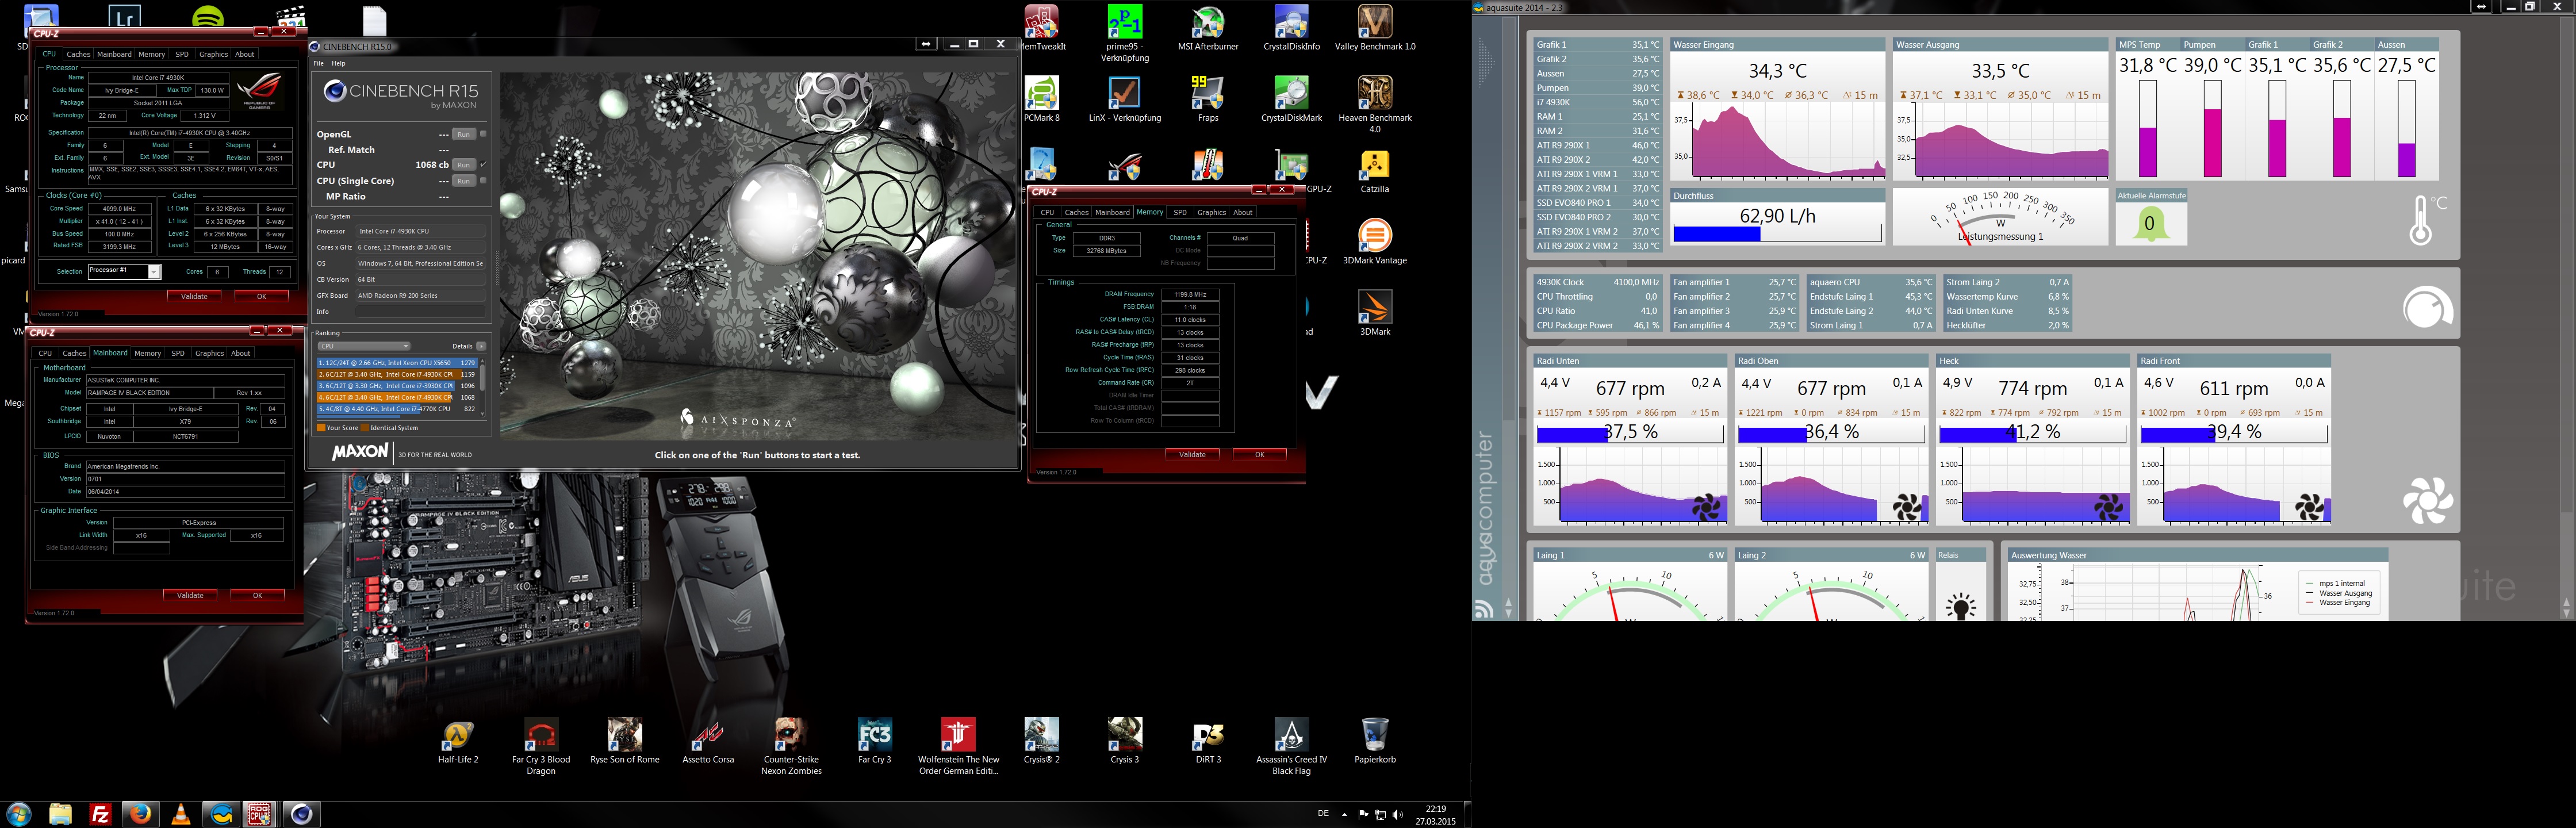Switch to Caches tab in top CPU-Z window

[78, 54]
